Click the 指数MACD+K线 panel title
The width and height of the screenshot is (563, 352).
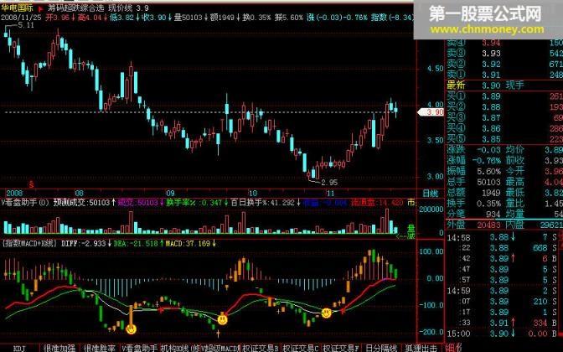click(x=29, y=244)
